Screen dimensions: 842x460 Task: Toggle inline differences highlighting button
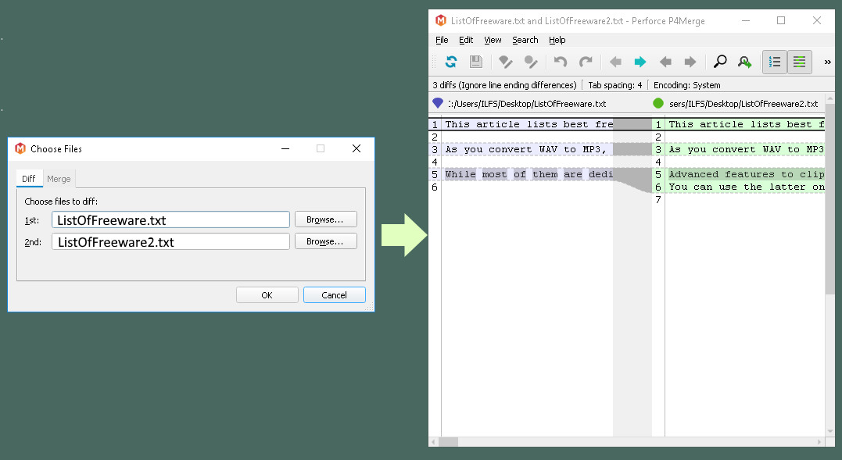pos(800,62)
